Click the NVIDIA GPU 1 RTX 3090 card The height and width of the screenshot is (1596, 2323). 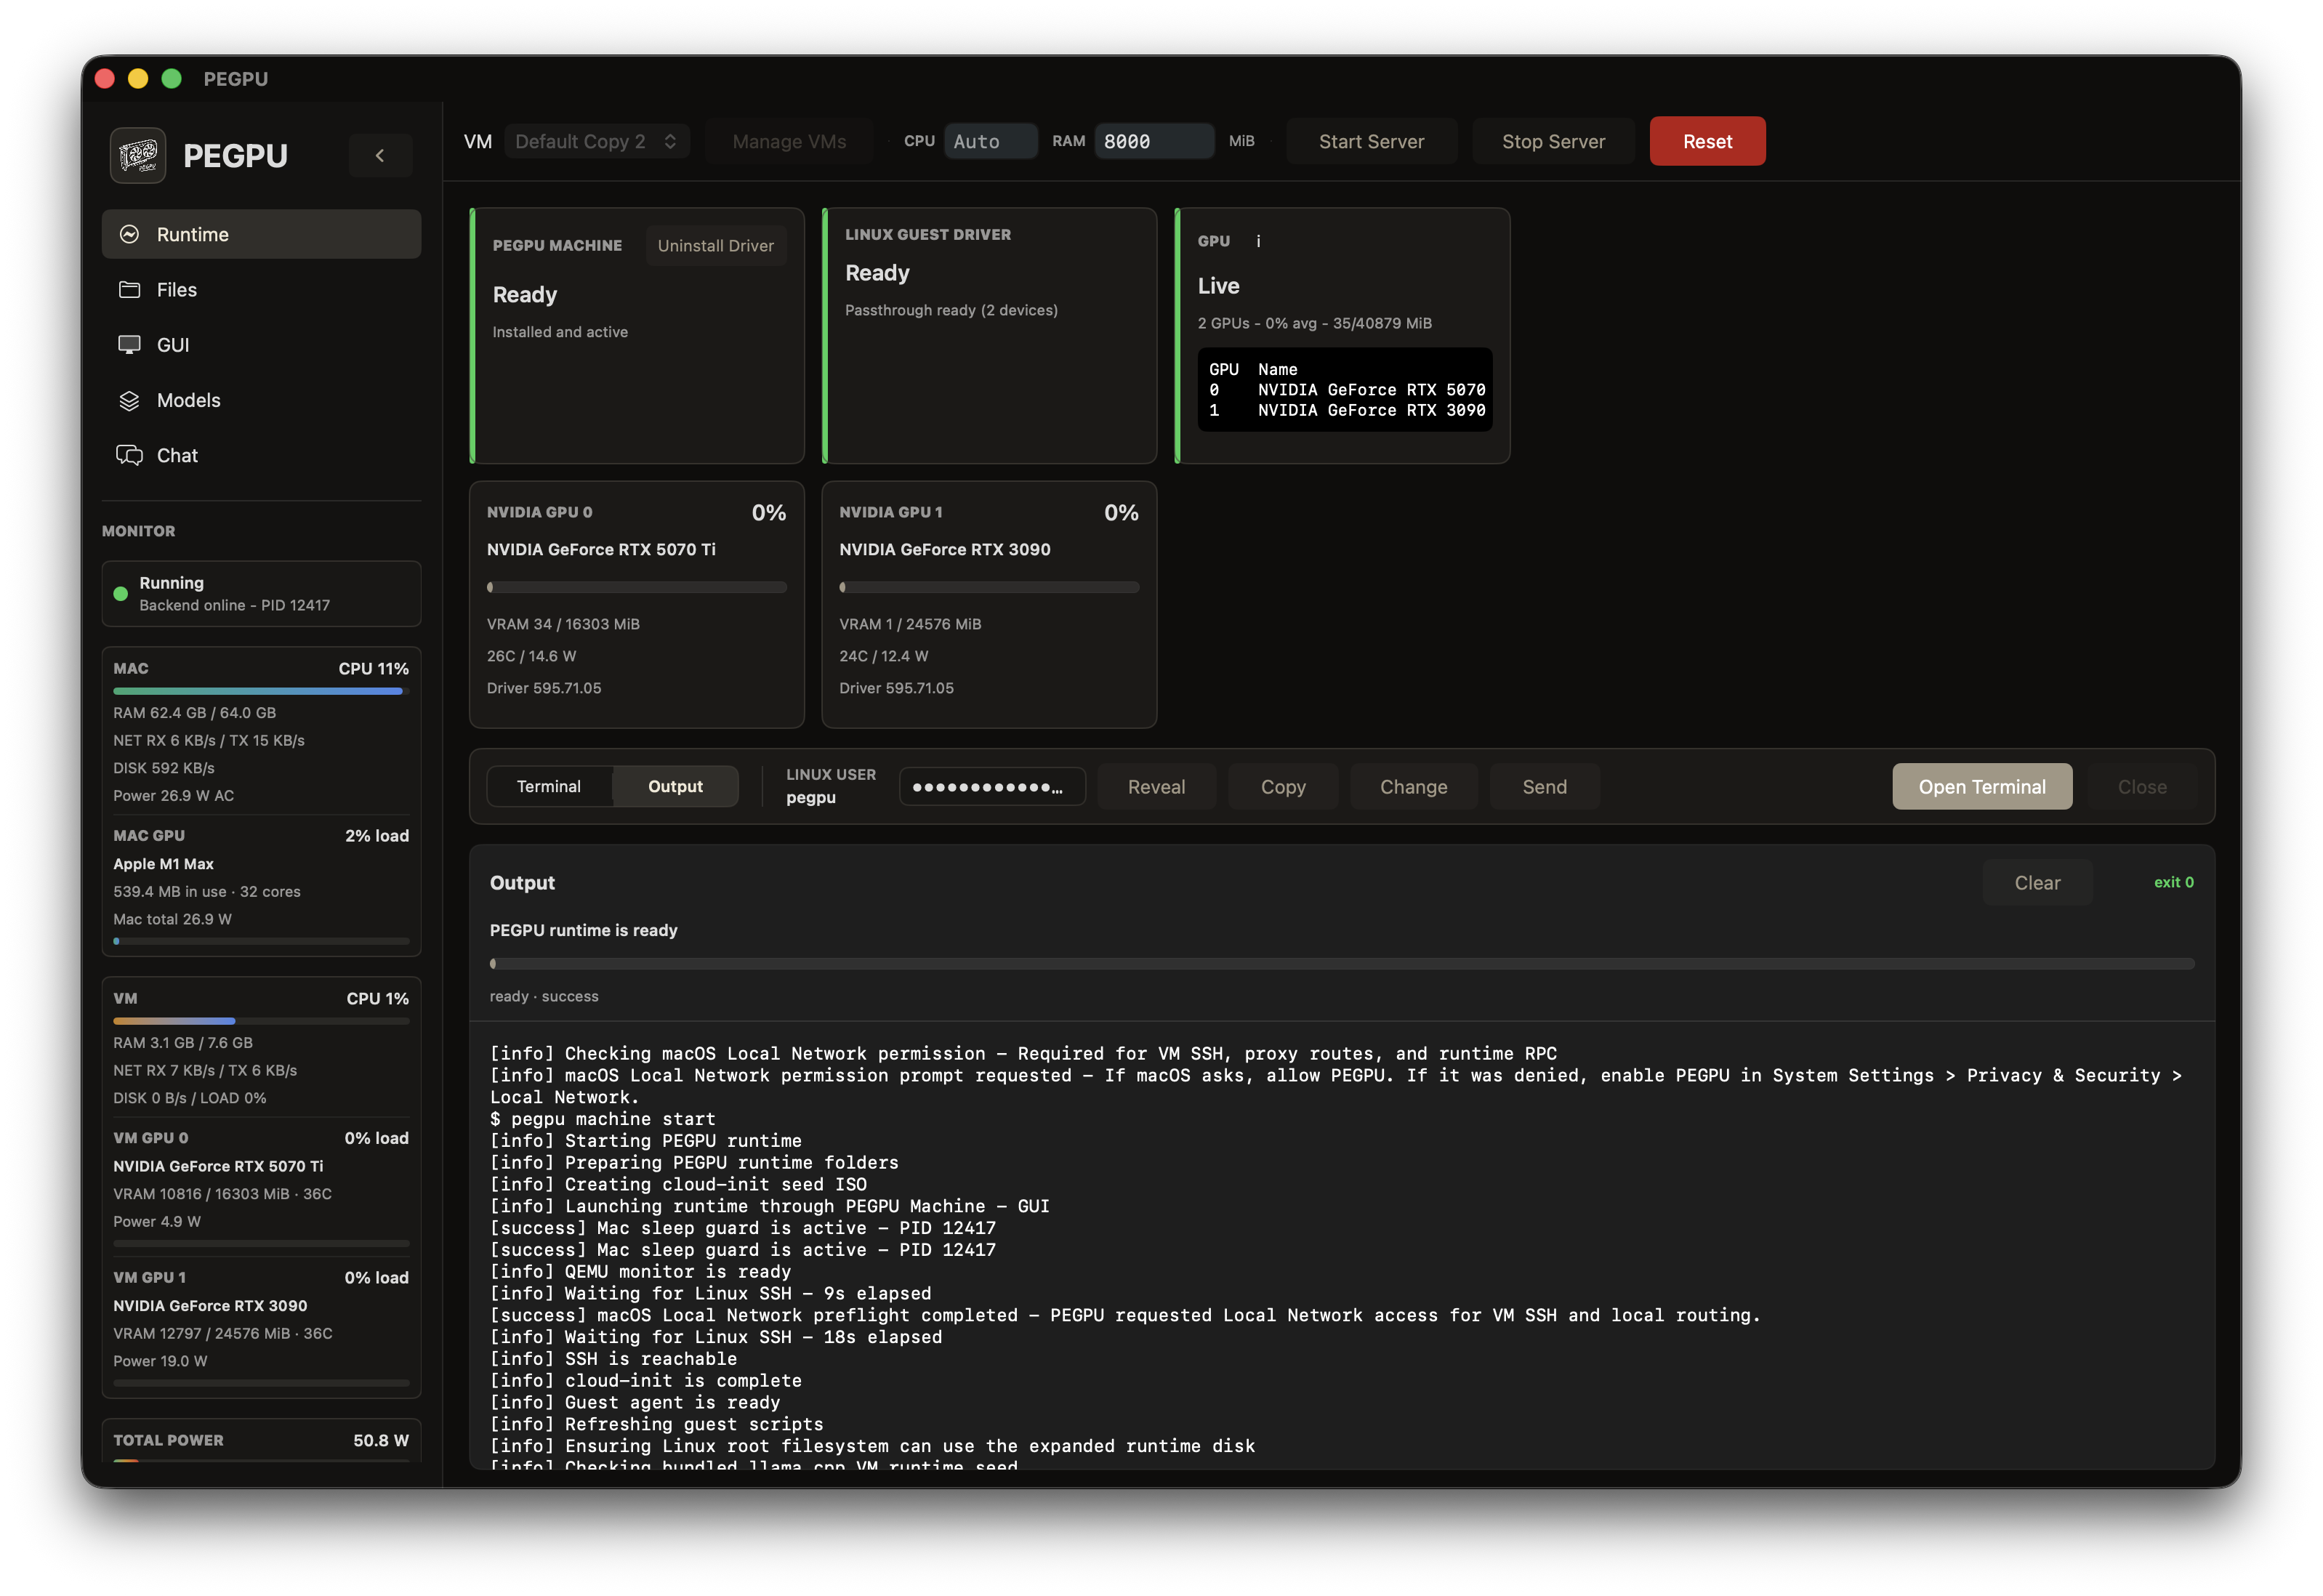pos(988,605)
